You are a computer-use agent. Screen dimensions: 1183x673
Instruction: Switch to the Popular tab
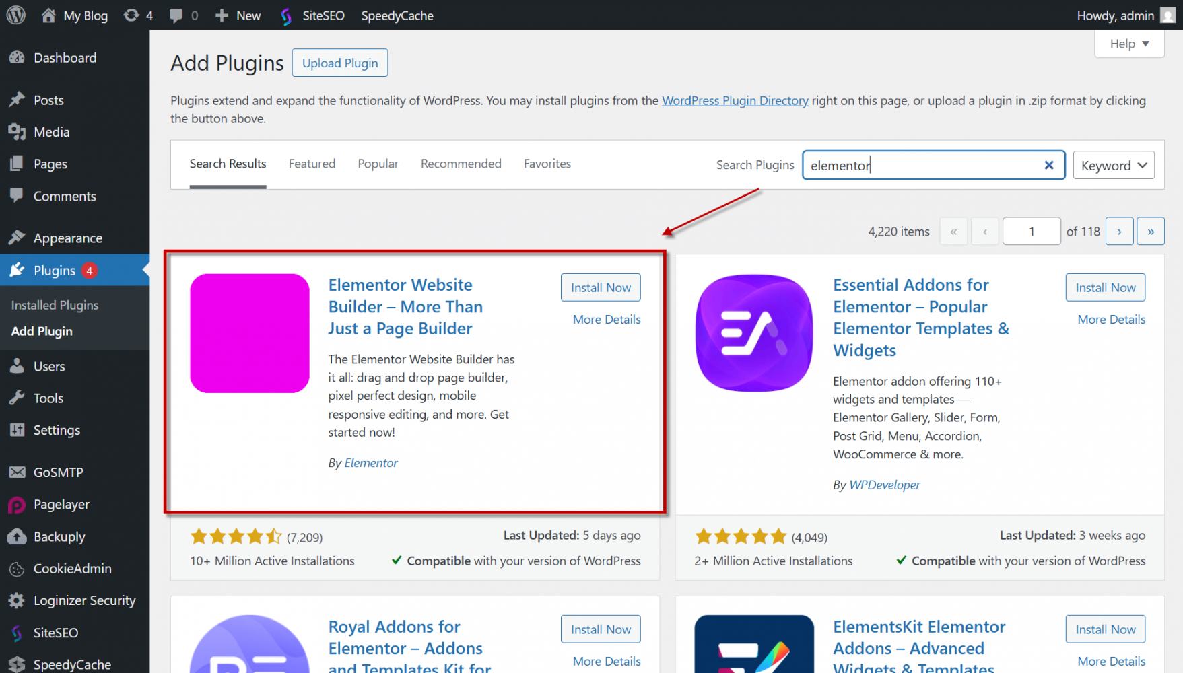point(378,164)
